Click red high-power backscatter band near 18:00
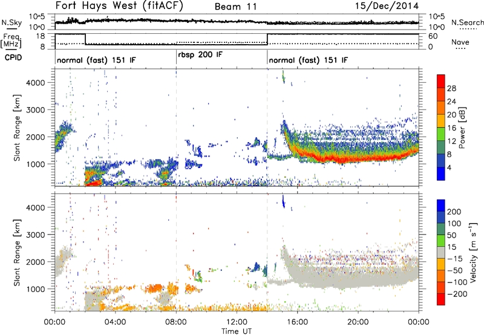 328,159
